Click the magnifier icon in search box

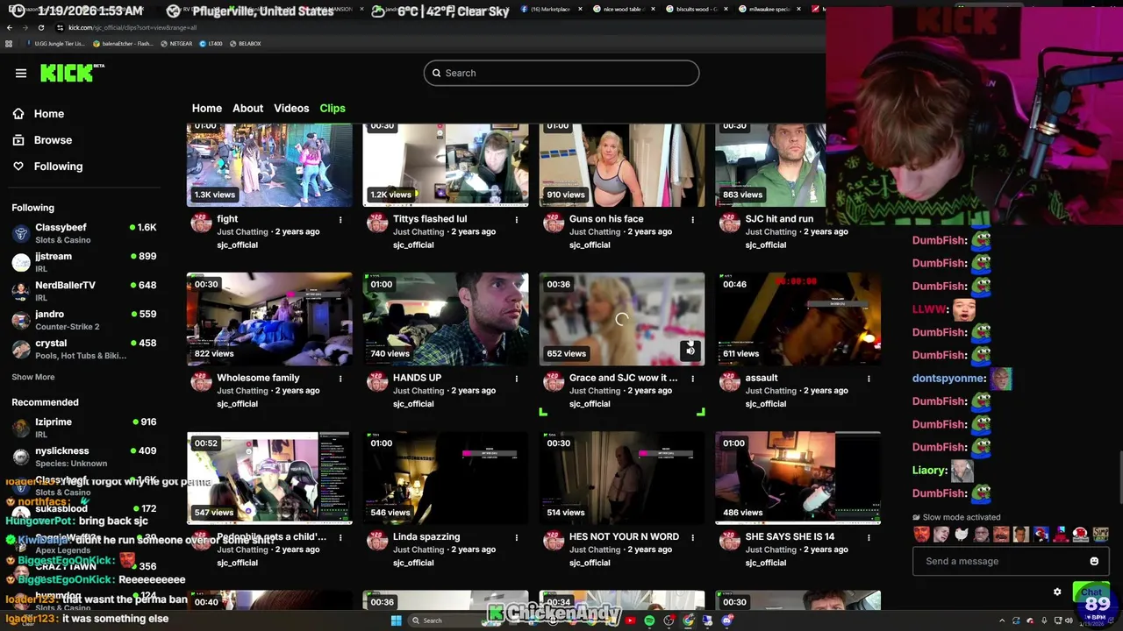[435, 73]
